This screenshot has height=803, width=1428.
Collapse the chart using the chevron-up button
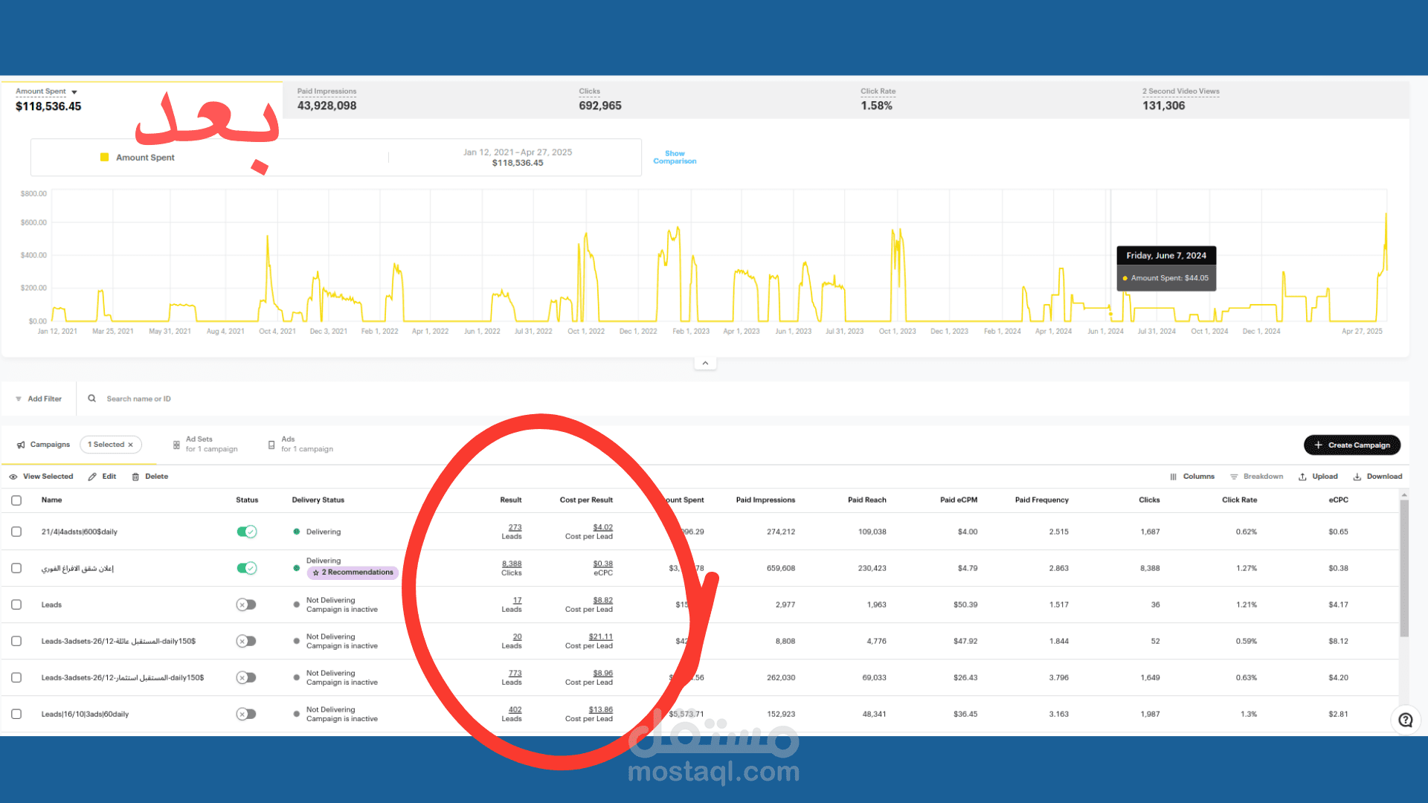point(705,364)
